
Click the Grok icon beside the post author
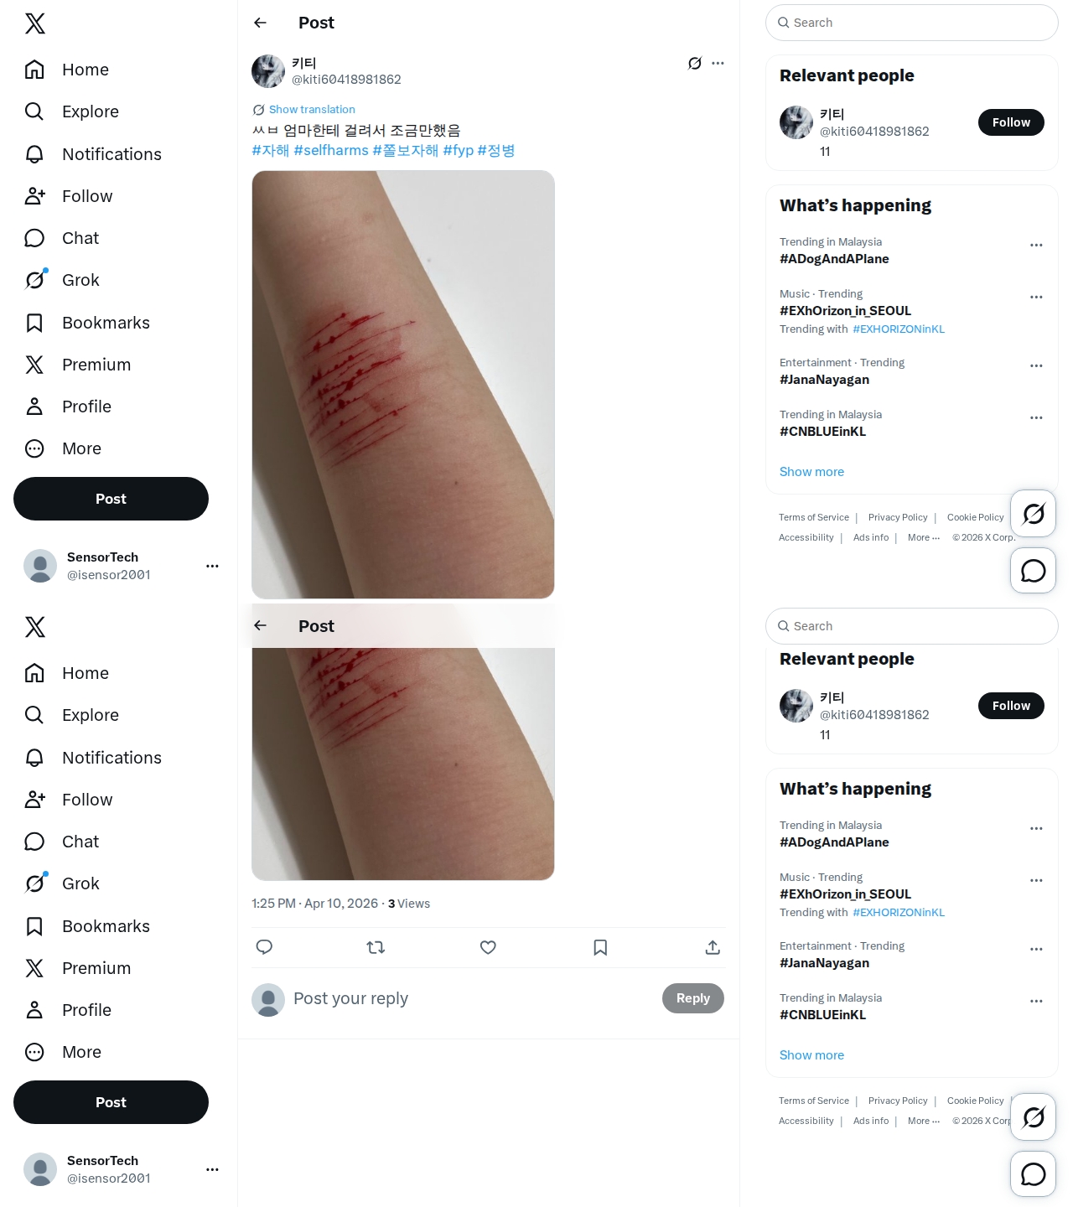(694, 63)
